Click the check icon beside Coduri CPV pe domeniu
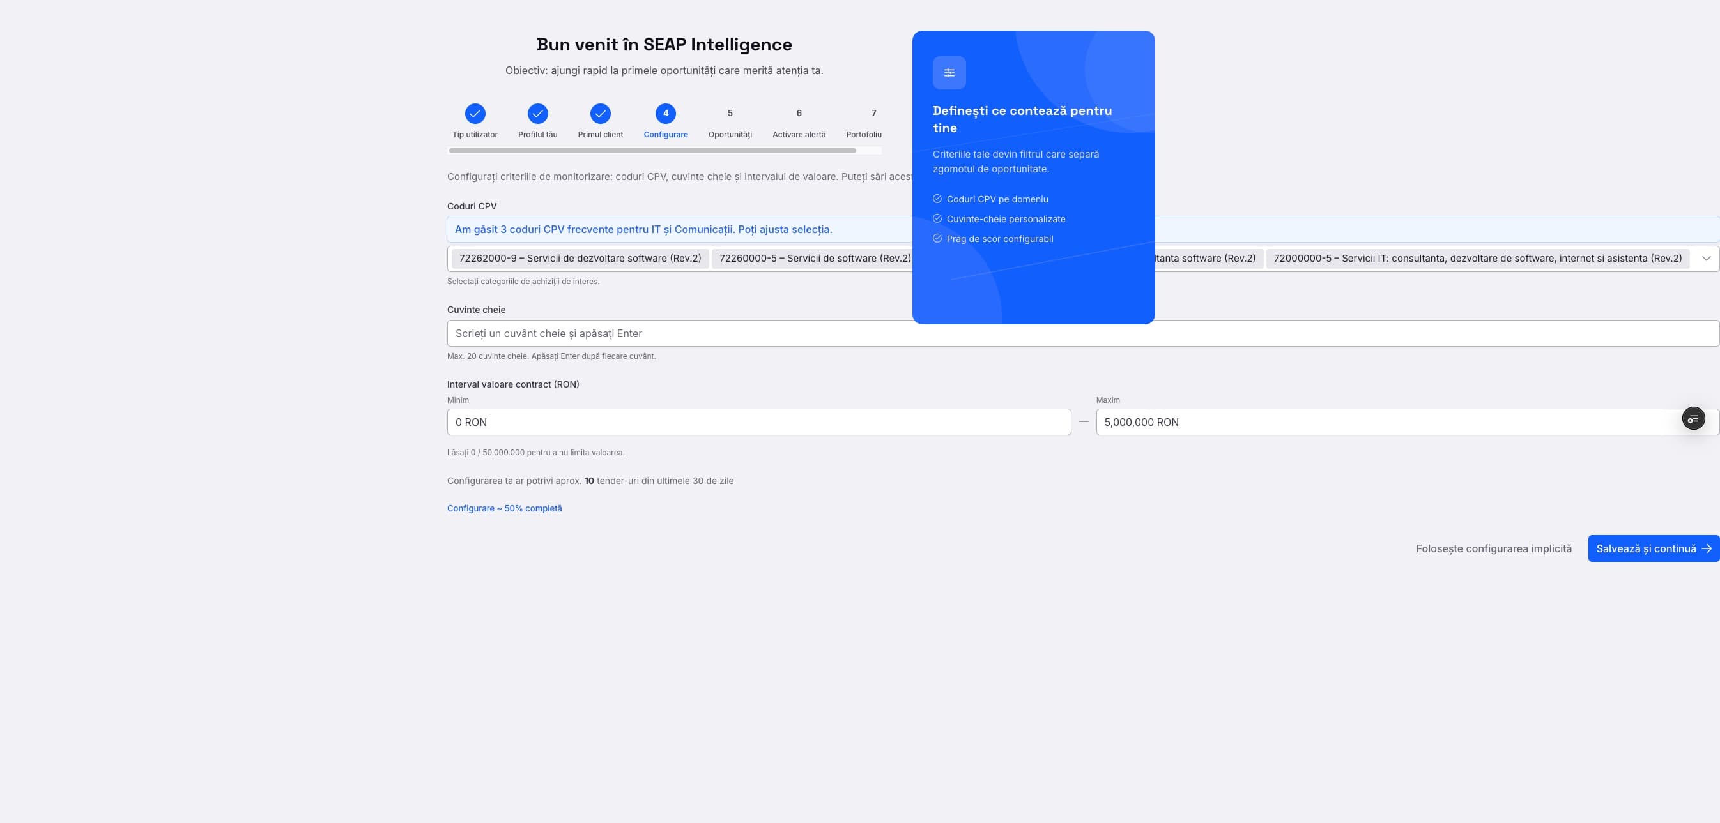1720x823 pixels. [937, 199]
